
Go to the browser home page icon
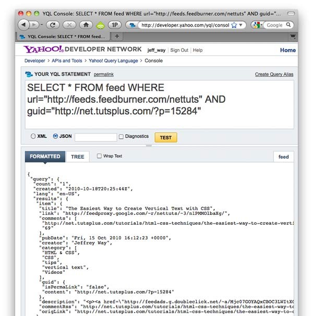(86, 25)
